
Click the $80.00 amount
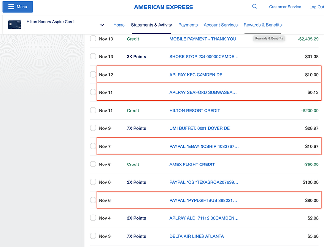coord(312,200)
